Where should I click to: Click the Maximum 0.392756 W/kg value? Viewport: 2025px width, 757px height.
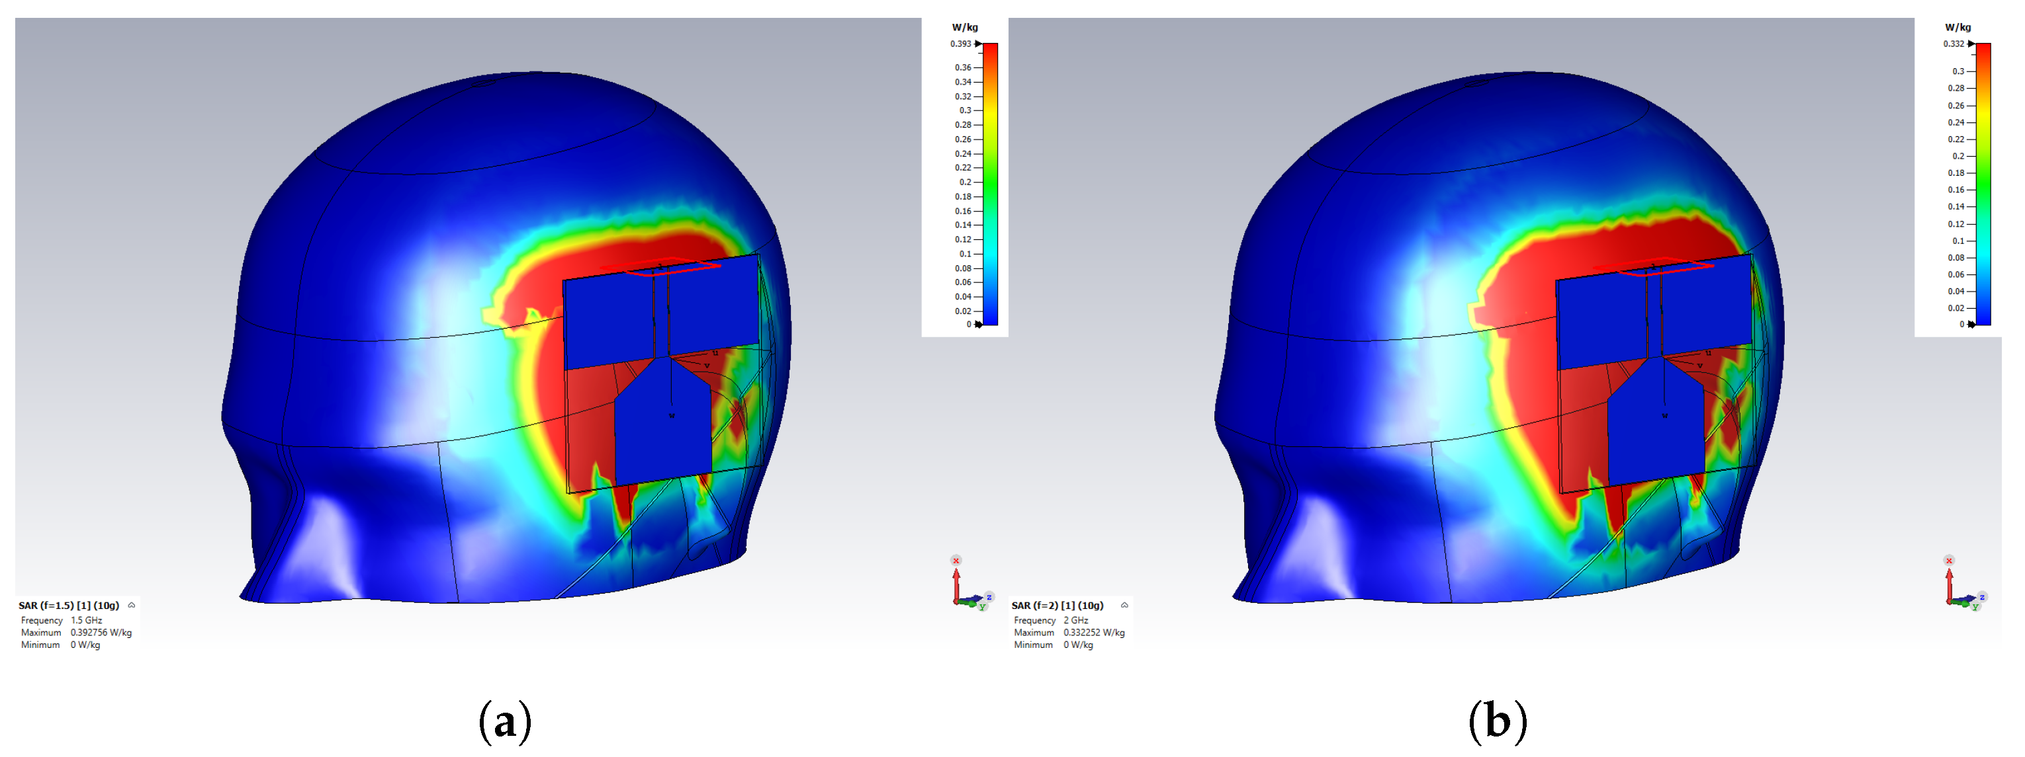click(x=101, y=633)
